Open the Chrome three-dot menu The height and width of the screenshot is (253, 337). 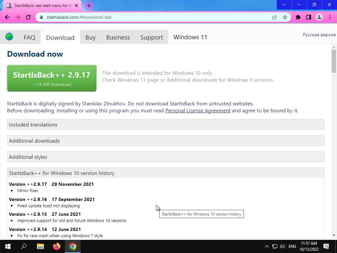(x=330, y=17)
